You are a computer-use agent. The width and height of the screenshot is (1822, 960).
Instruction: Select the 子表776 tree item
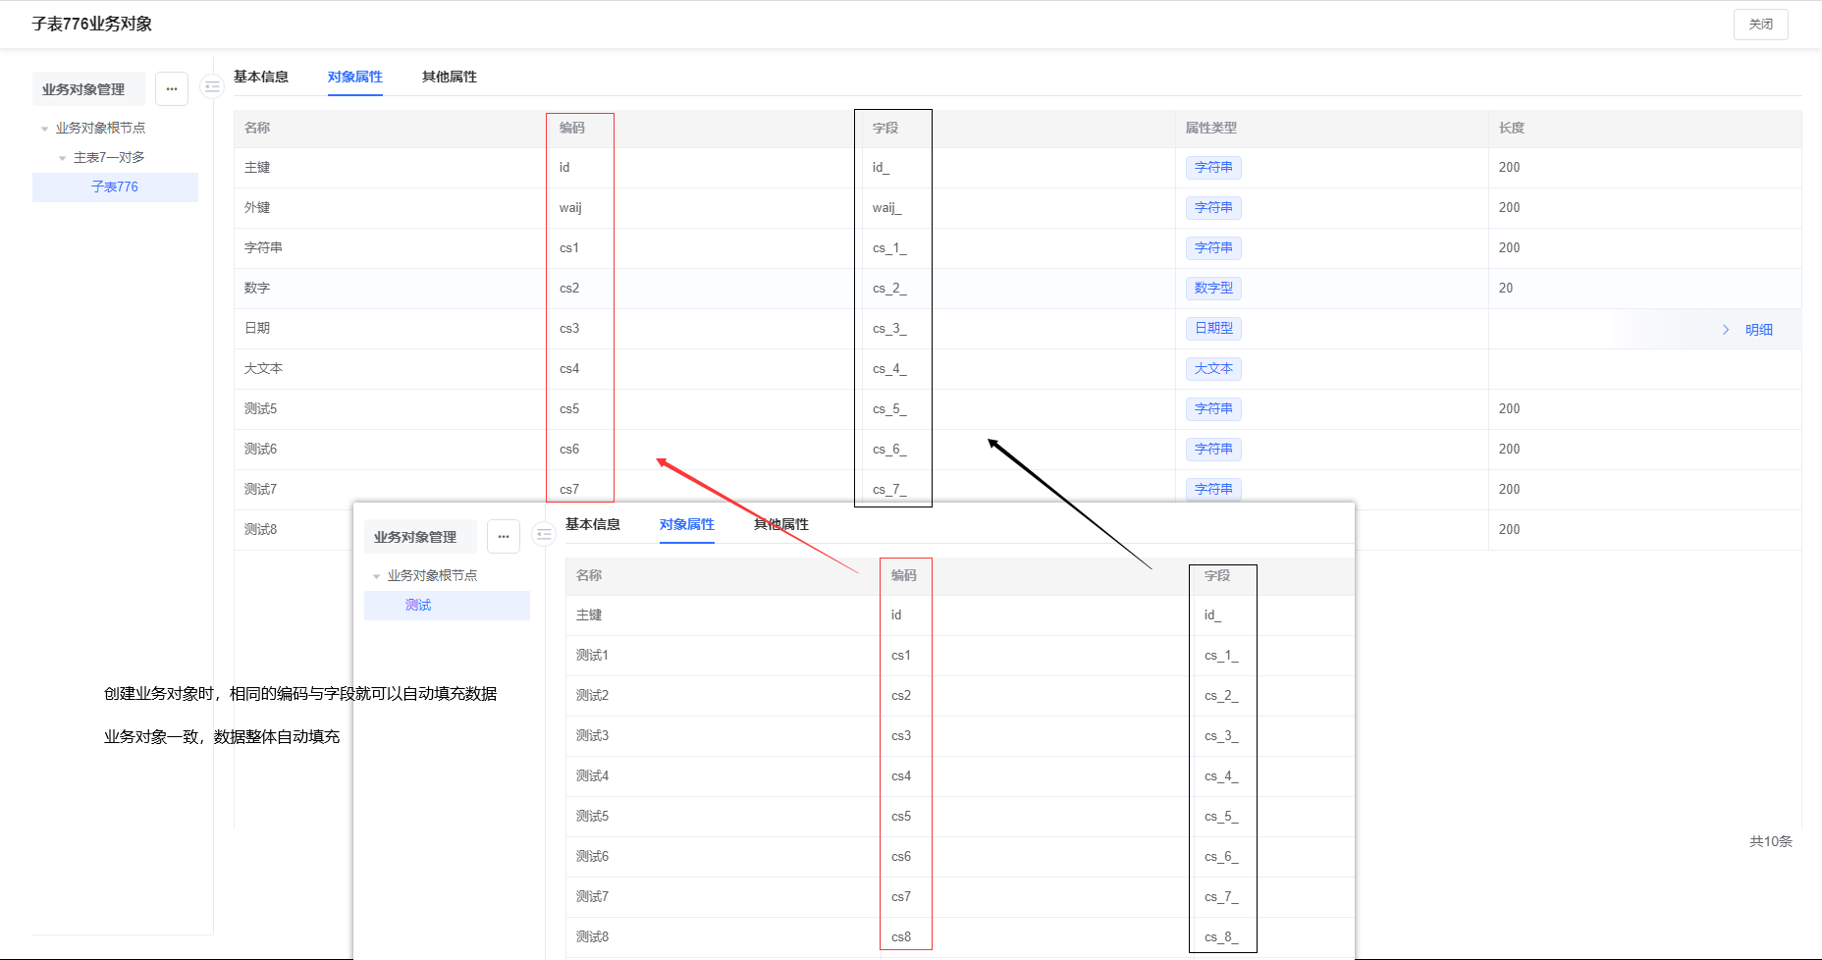tap(115, 187)
